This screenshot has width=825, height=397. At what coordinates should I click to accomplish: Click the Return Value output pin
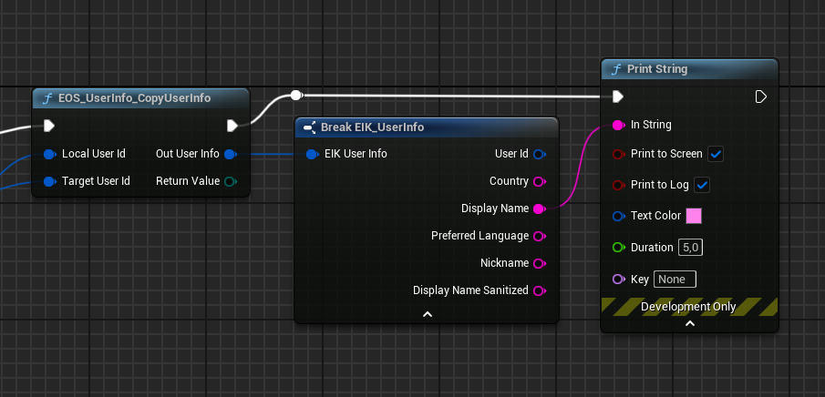pyautogui.click(x=230, y=181)
